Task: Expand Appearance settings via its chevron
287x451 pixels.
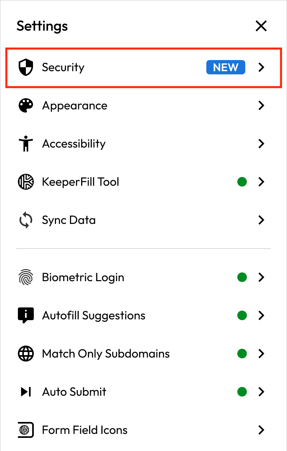Action: point(261,105)
